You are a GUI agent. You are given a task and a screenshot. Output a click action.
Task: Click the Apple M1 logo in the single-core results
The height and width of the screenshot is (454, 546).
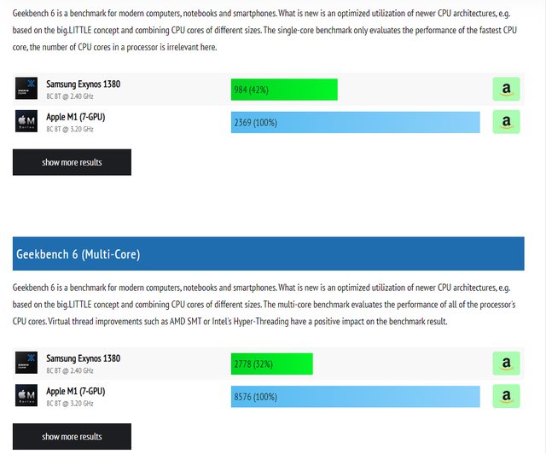[x=26, y=121]
